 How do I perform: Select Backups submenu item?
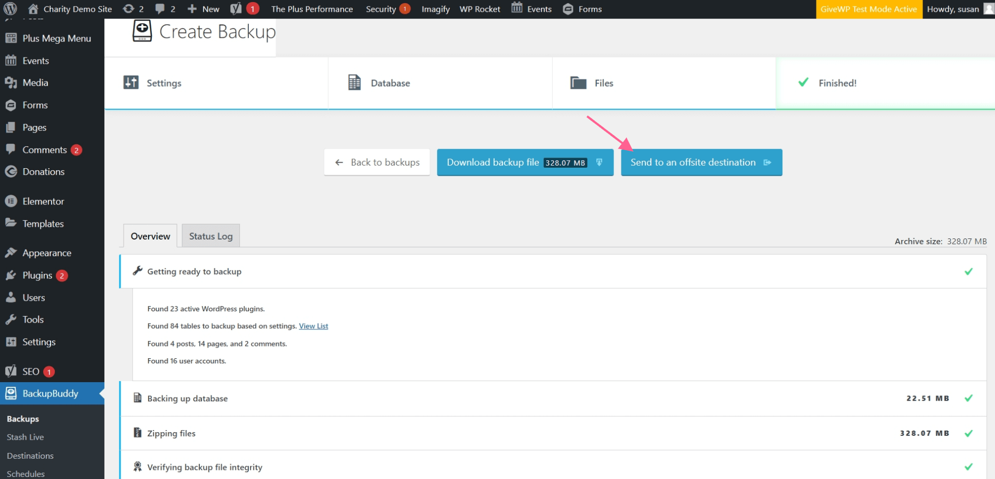pyautogui.click(x=23, y=419)
